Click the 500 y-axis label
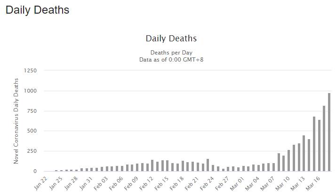Image resolution: width=336 pixels, height=196 pixels. click(x=32, y=131)
